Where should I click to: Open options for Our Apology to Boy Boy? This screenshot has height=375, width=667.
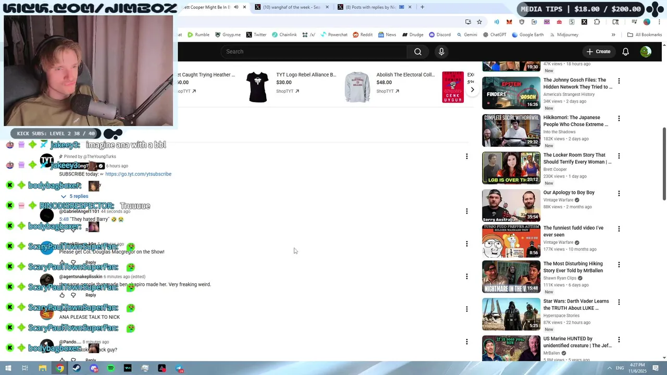point(619,194)
